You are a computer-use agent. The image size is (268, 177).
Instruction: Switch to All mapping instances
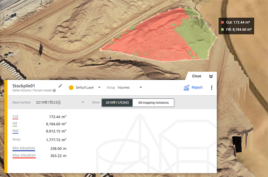(x=153, y=103)
